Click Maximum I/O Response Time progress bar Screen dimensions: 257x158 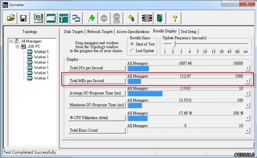tap(186, 106)
